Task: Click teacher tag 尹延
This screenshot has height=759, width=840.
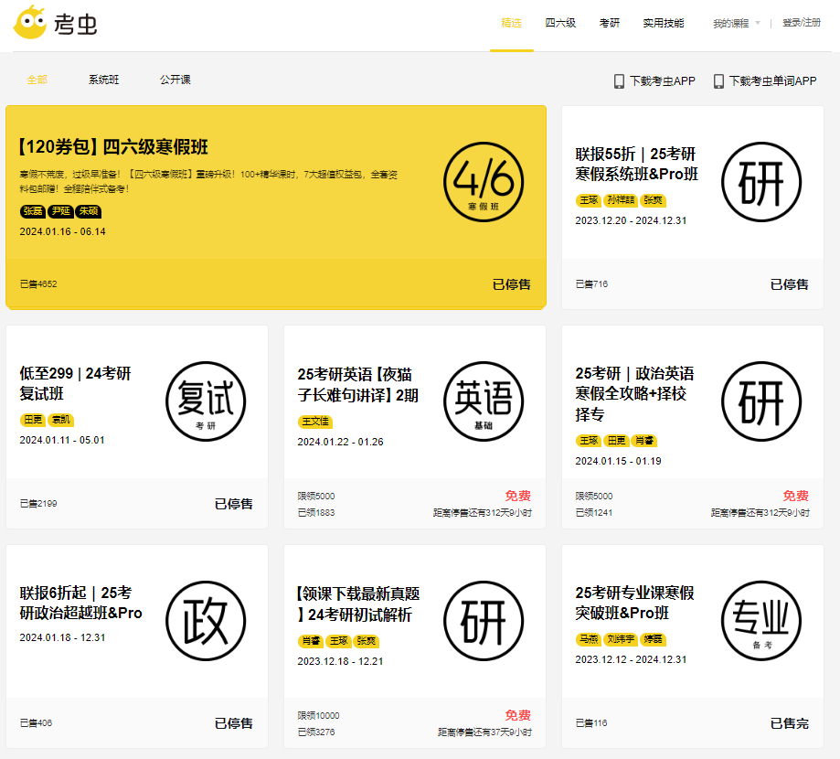Action: (60, 211)
